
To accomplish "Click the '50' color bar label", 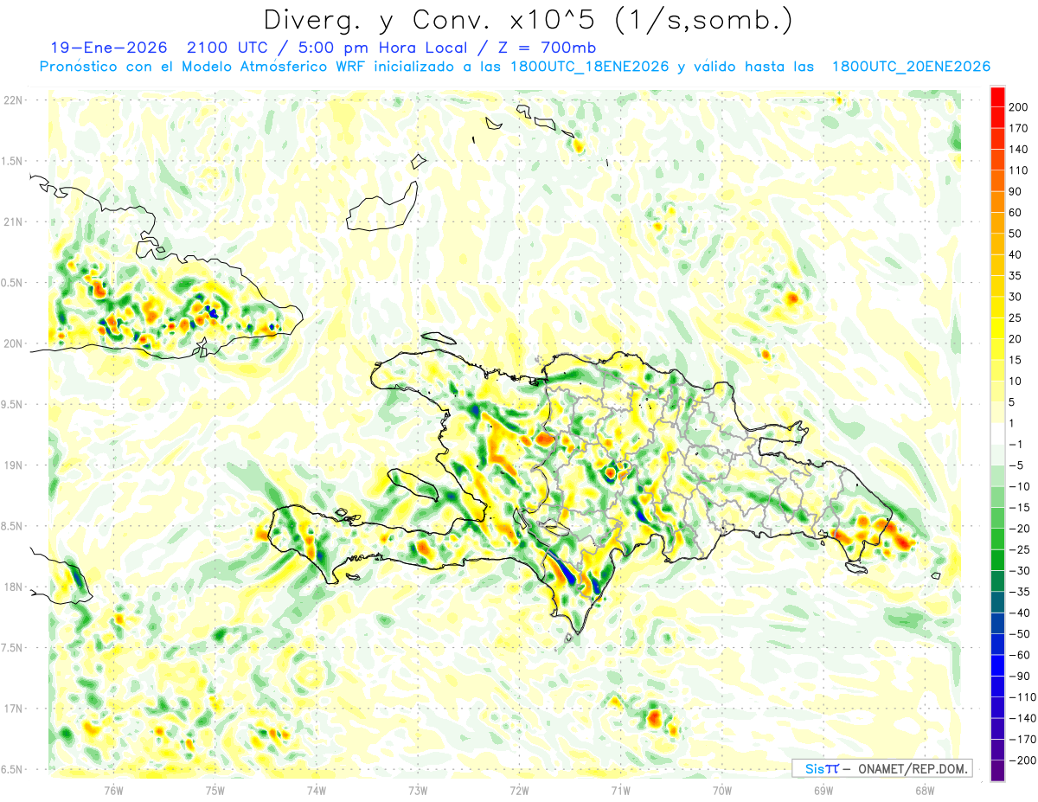I will click(x=1016, y=234).
